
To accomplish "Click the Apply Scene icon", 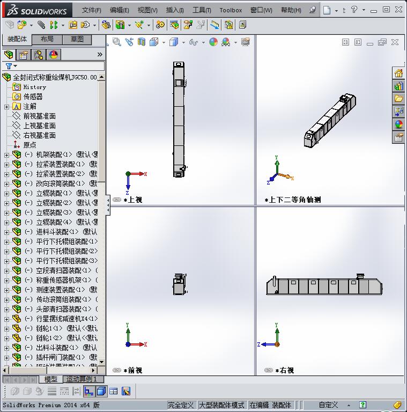I will coord(226,42).
